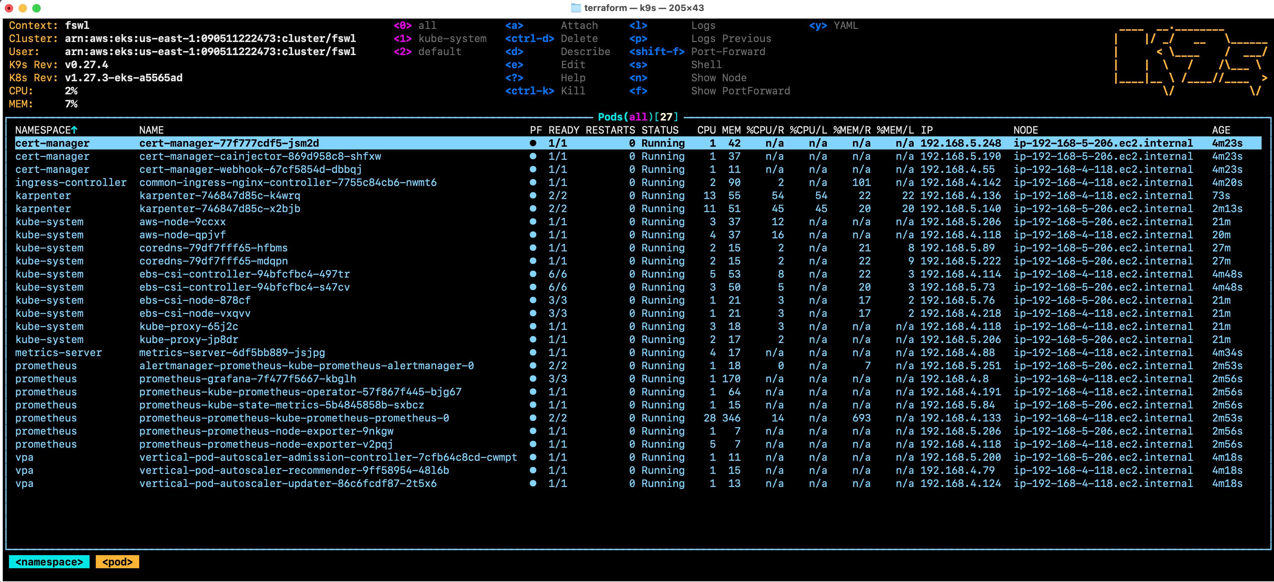Click the <a> Attach command hint

552,26
